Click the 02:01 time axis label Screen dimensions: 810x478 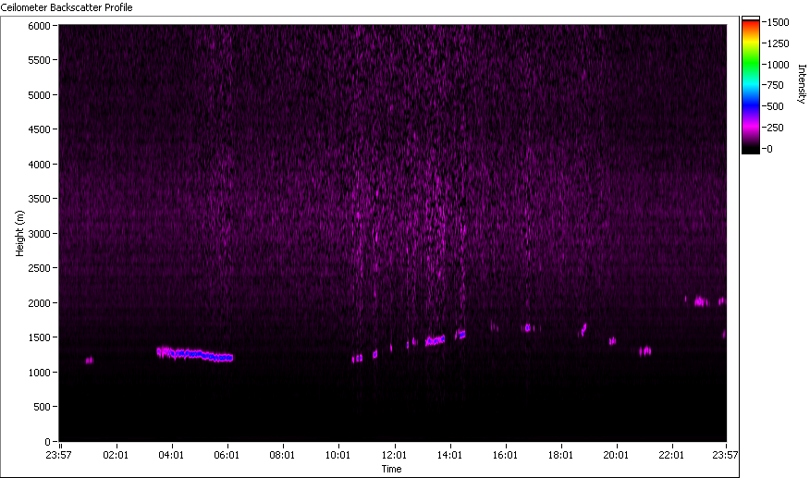116,455
